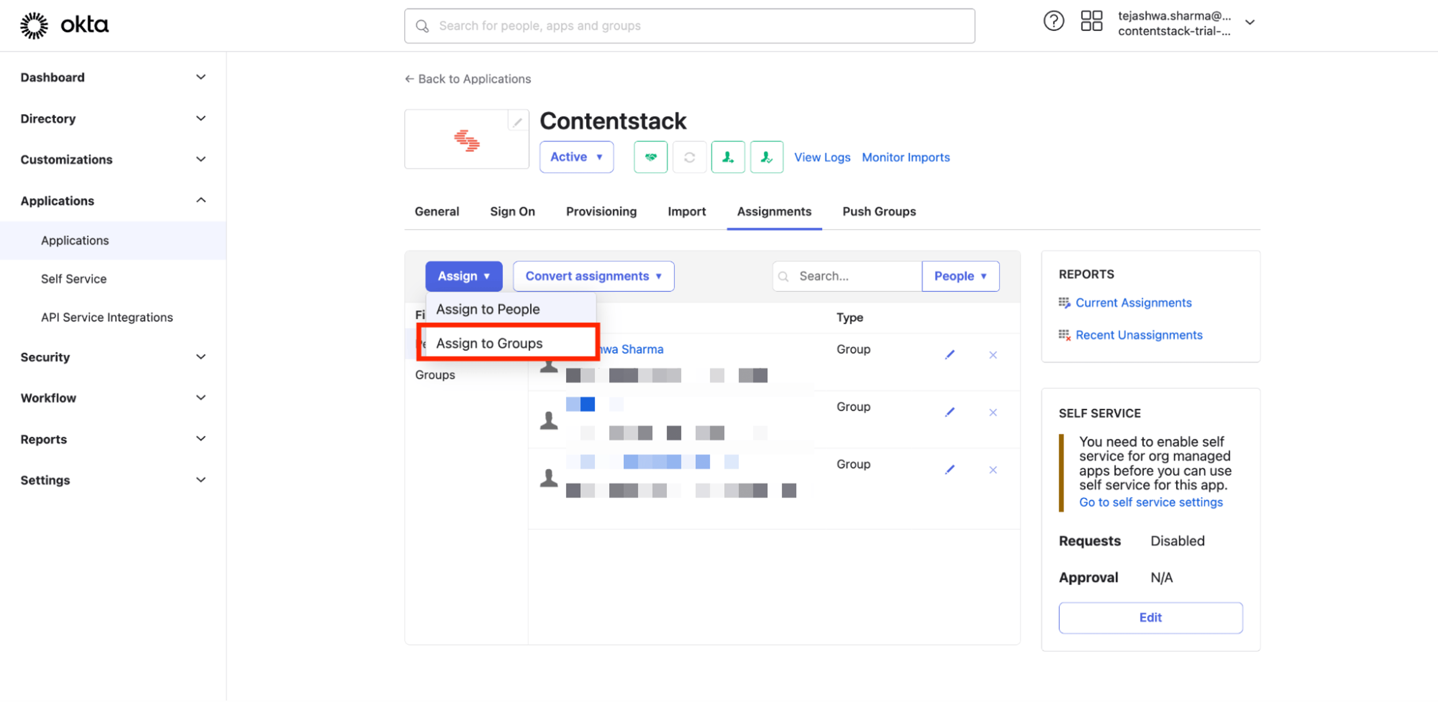This screenshot has height=702, width=1438.
Task: Expand the Reports sidebar section
Action: tap(201, 439)
